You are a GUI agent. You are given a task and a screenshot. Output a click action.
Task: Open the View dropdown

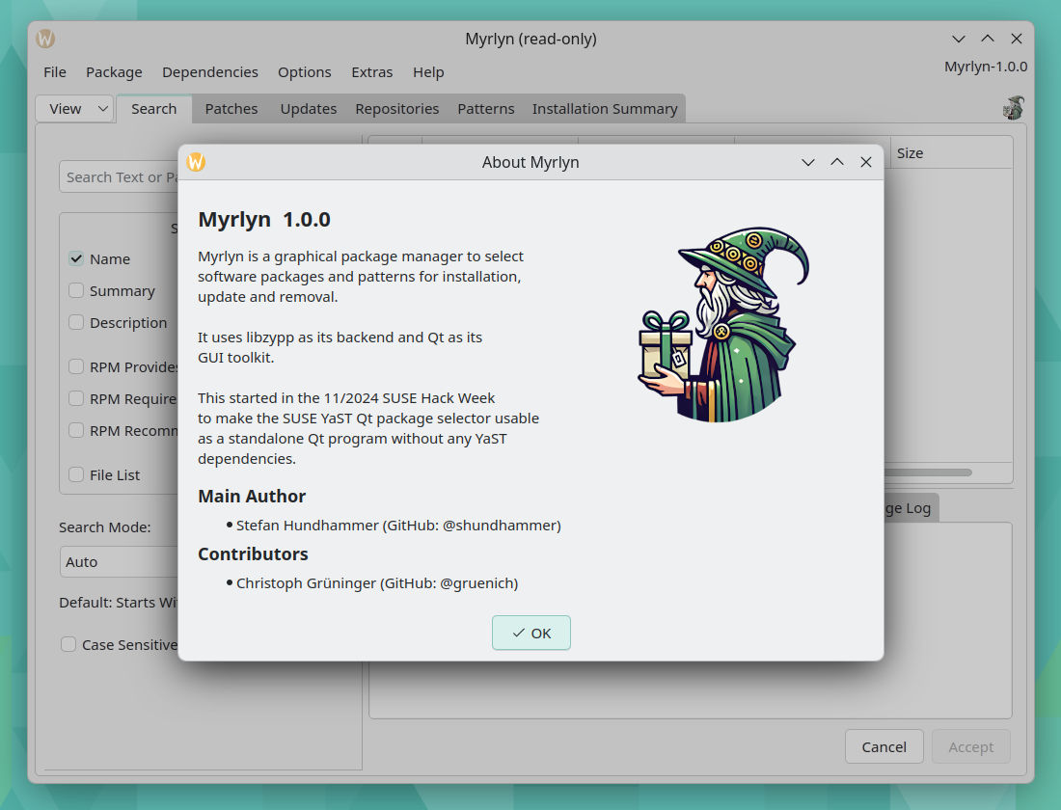pos(74,108)
